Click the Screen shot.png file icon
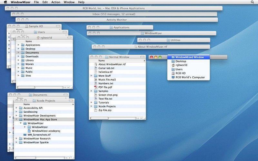258x161 pixels. point(96,95)
